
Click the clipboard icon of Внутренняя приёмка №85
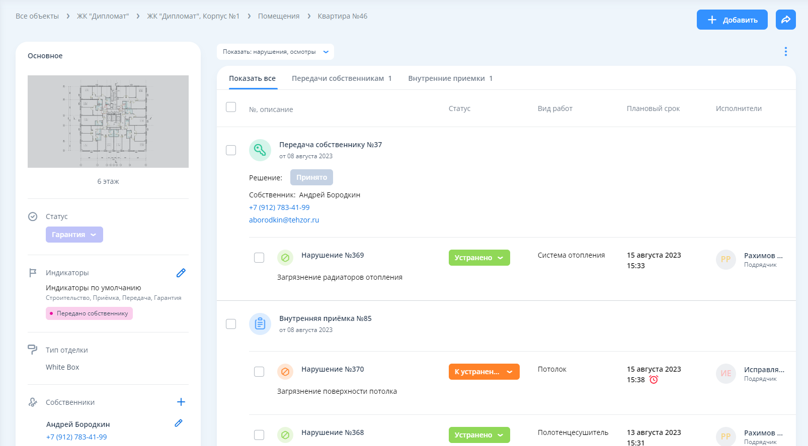(x=260, y=324)
